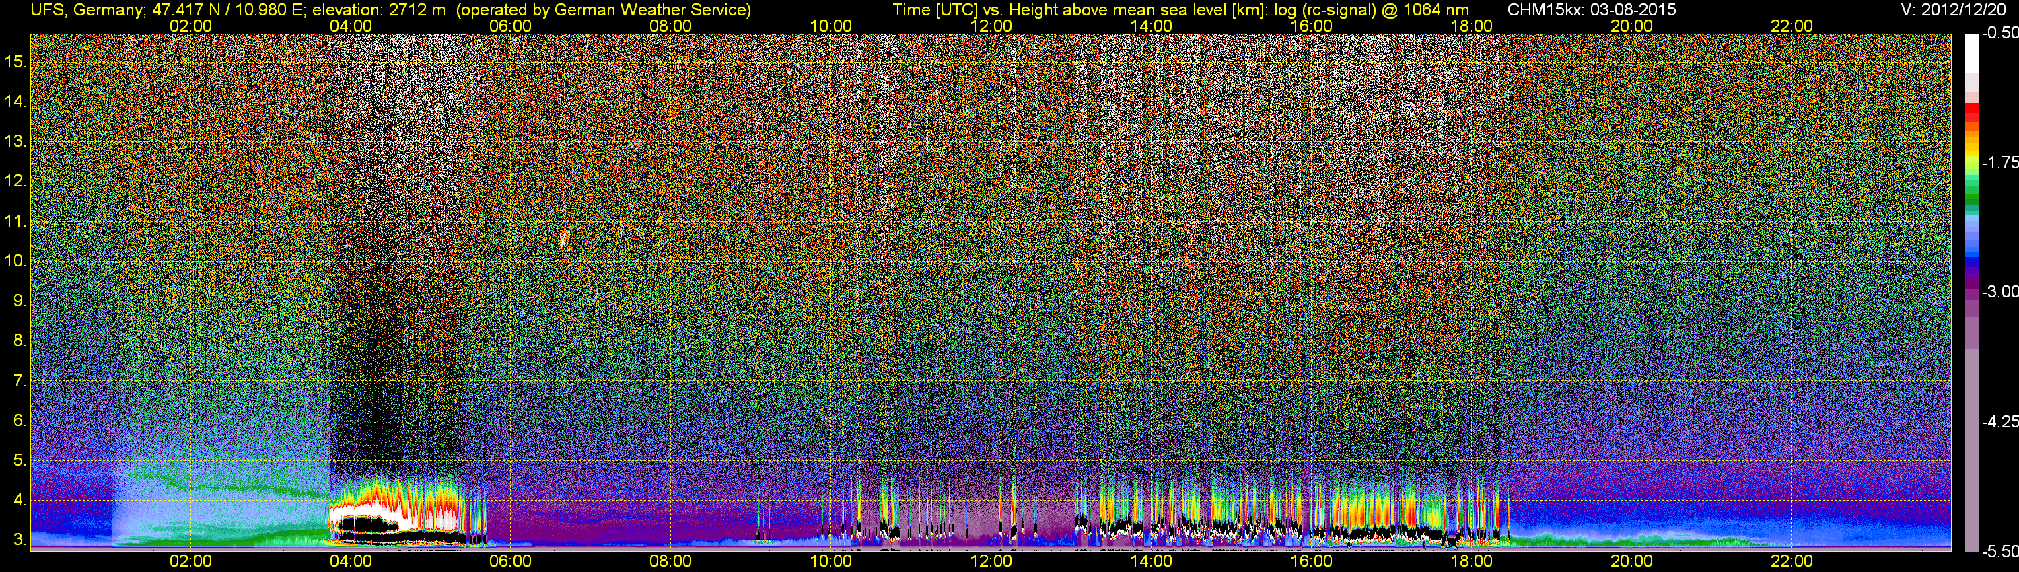
Task: Click the coordinates "47.417 N / 10.980 E"
Action: [221, 10]
